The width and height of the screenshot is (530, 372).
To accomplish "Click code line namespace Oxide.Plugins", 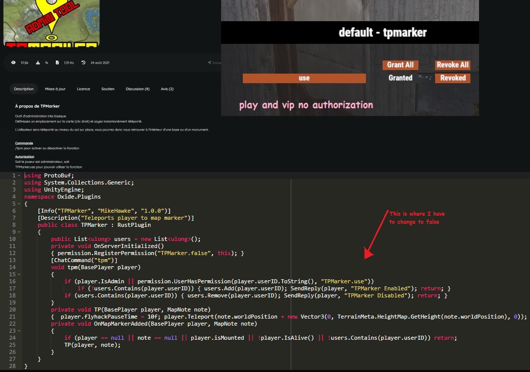I will pos(63,197).
